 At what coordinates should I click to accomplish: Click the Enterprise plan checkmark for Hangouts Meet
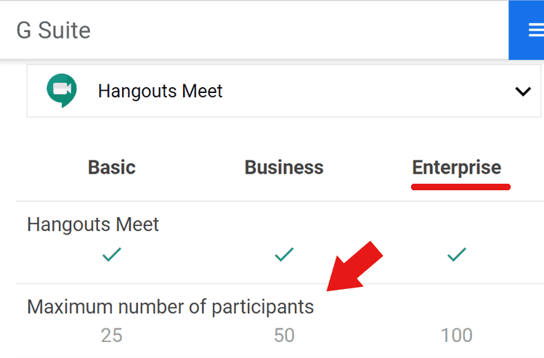(x=457, y=254)
